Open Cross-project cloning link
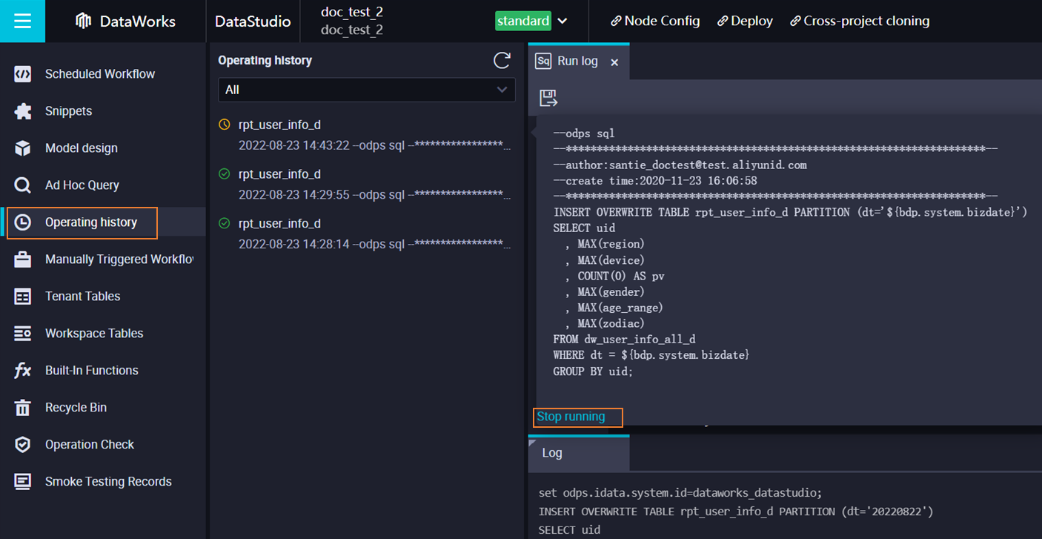This screenshot has width=1042, height=539. pyautogui.click(x=866, y=22)
